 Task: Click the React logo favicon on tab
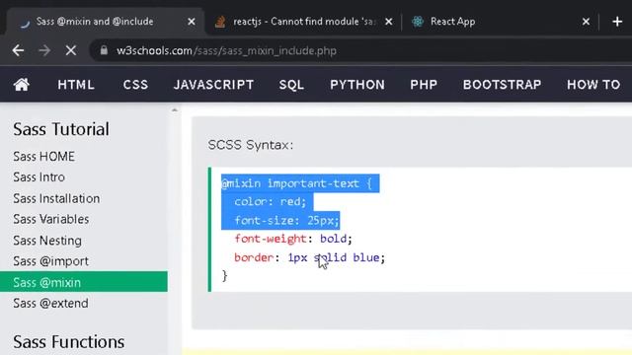pos(418,22)
